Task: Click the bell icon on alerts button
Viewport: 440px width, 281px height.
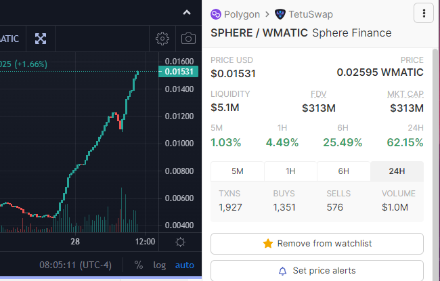Action: tap(282, 271)
